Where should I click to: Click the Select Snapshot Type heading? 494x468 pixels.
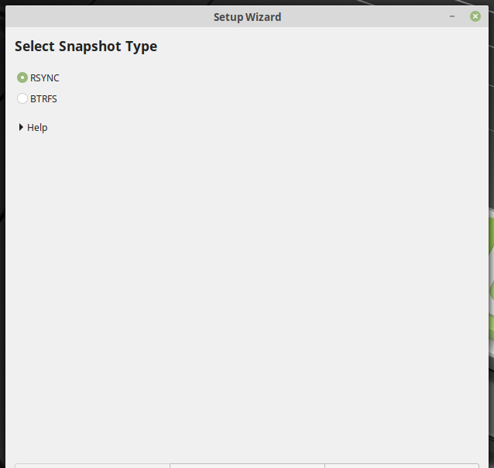click(x=86, y=46)
